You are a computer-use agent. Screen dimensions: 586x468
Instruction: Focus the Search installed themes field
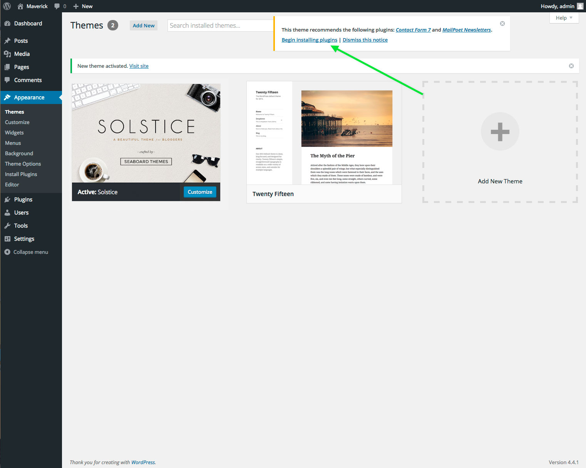221,25
